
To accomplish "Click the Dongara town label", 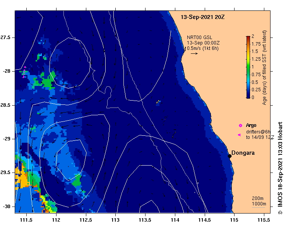I will point(243,153).
